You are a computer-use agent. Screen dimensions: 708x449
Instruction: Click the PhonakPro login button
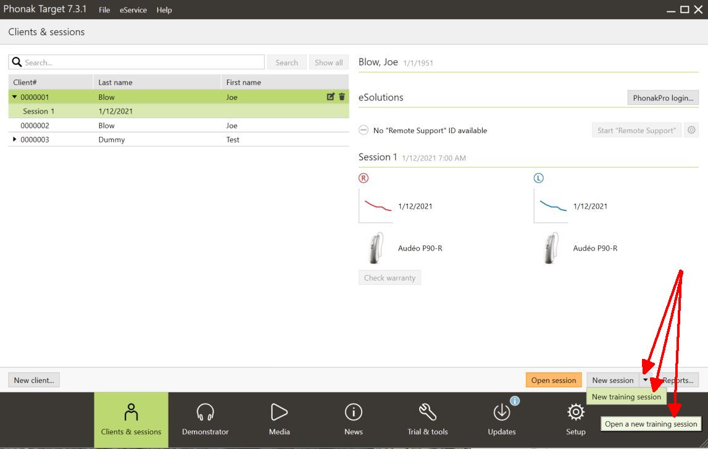click(x=663, y=97)
